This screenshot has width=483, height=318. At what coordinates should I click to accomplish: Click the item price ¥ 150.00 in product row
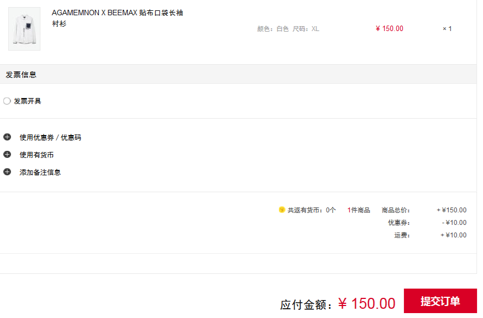tap(390, 29)
